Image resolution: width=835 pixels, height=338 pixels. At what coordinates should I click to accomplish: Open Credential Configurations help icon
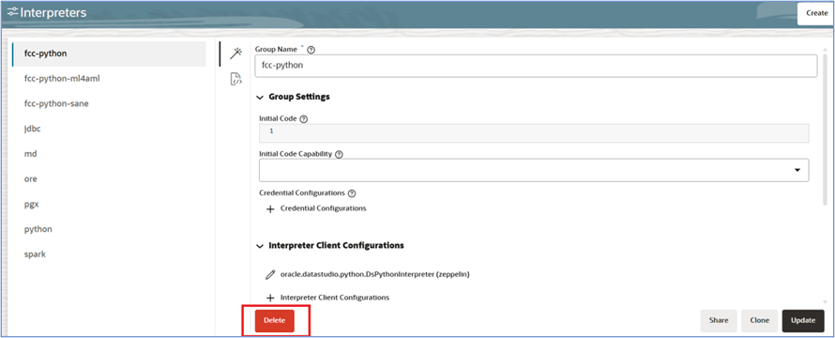click(x=351, y=193)
